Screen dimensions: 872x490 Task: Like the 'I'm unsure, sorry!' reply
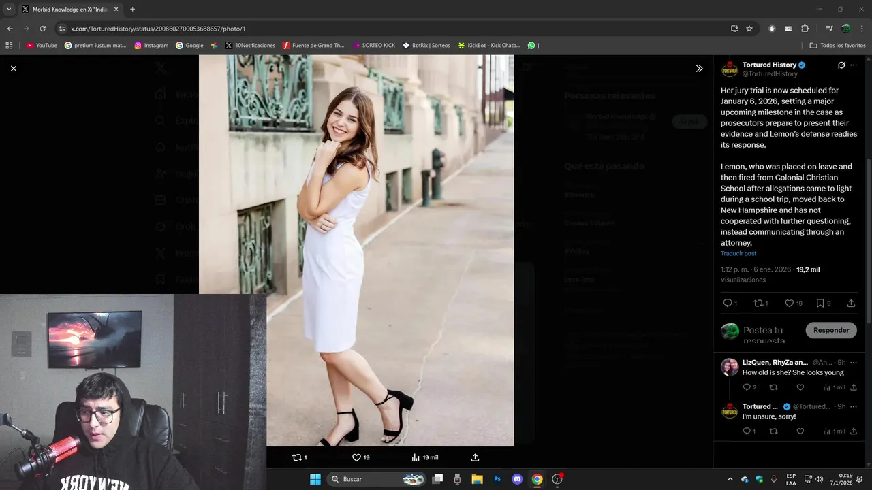(x=800, y=431)
